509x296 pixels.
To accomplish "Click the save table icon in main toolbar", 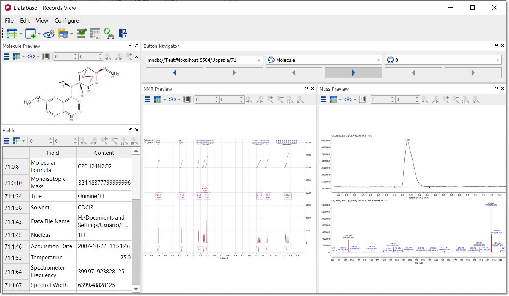I will [x=95, y=33].
